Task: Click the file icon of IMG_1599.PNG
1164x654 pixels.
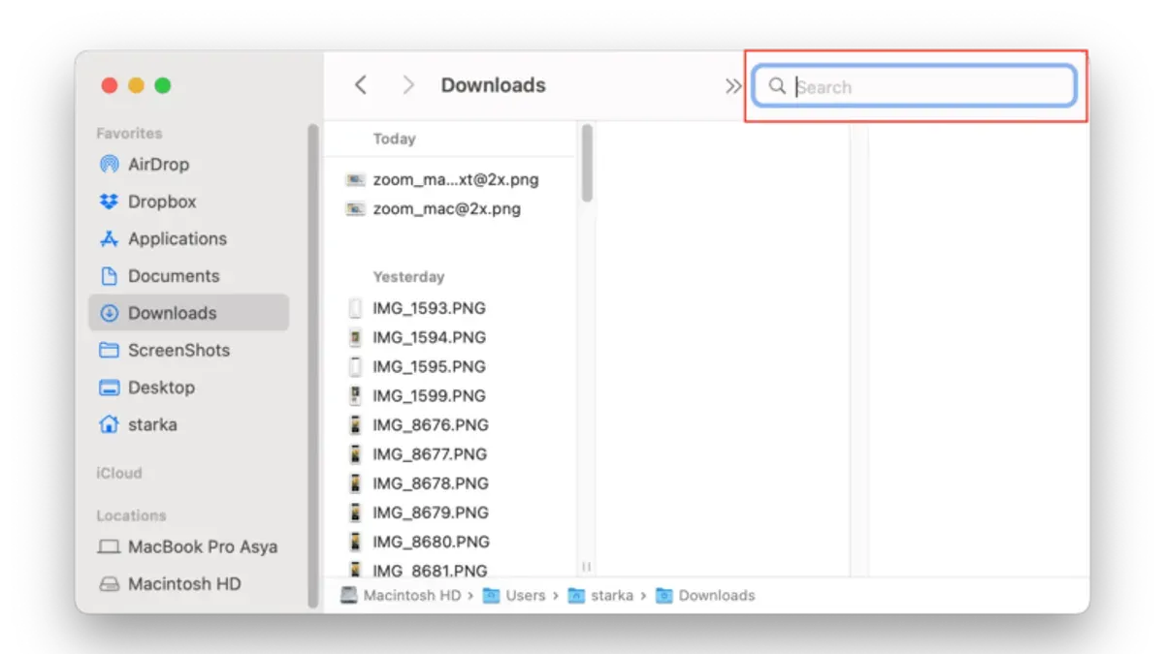Action: point(356,395)
